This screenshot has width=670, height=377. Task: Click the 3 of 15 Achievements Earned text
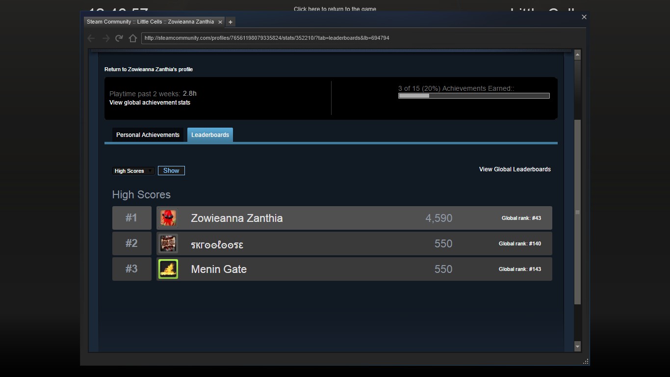pyautogui.click(x=456, y=88)
